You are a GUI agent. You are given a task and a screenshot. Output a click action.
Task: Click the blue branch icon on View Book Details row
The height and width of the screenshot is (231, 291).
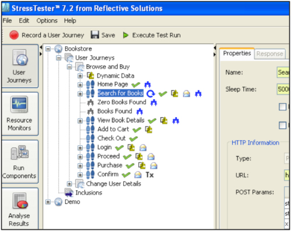(176, 121)
